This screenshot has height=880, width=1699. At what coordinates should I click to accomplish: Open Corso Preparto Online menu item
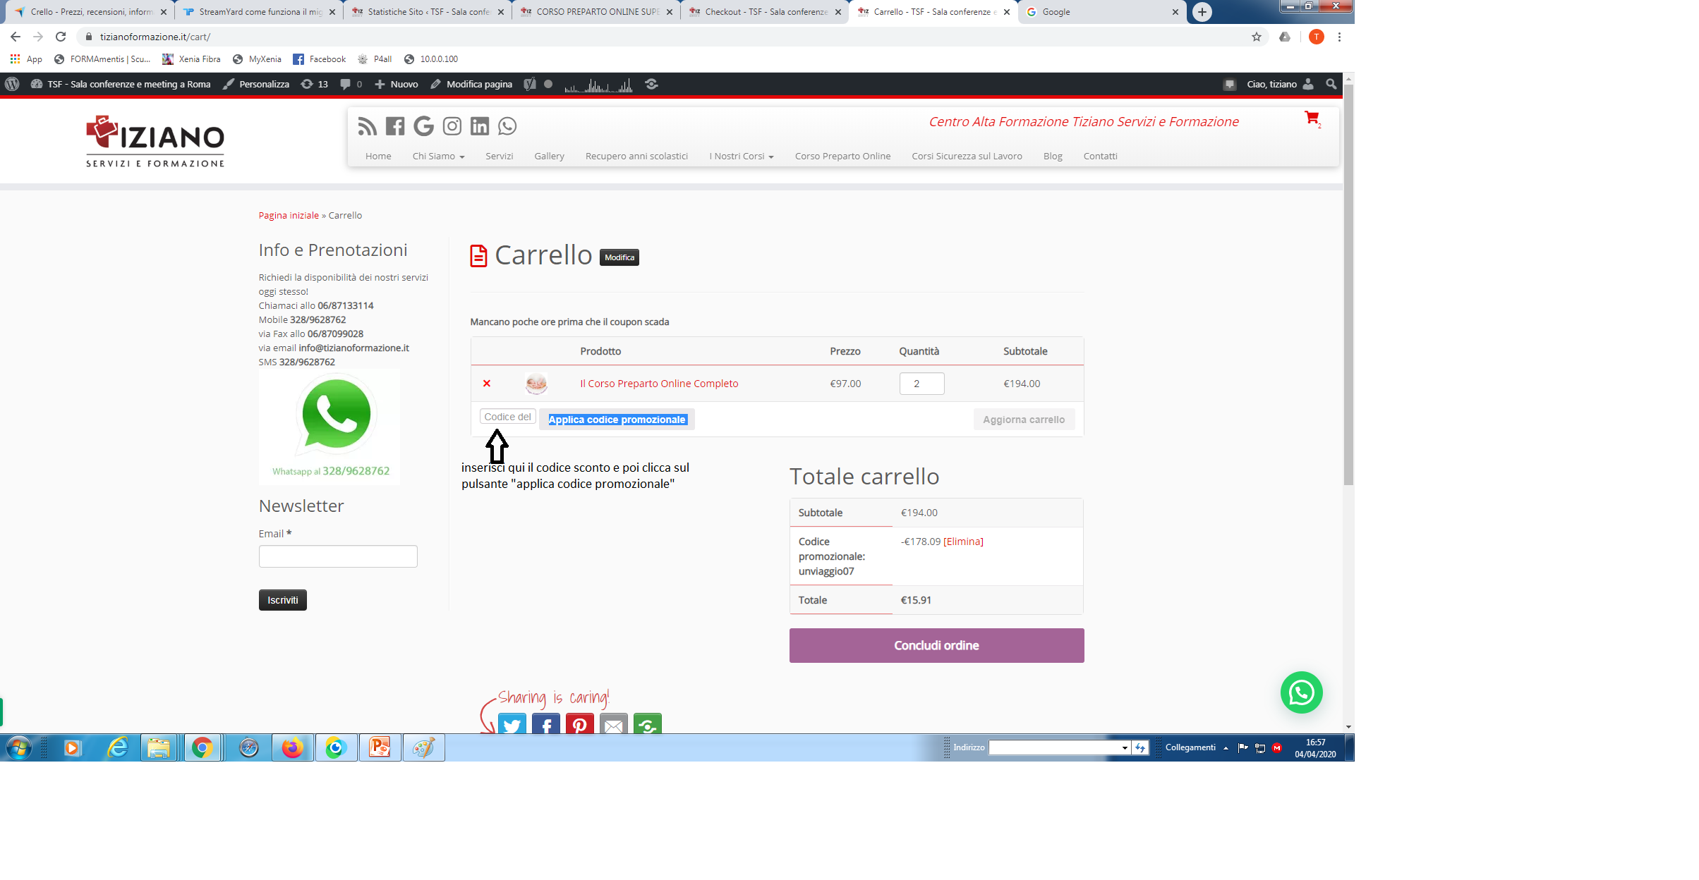coord(842,157)
